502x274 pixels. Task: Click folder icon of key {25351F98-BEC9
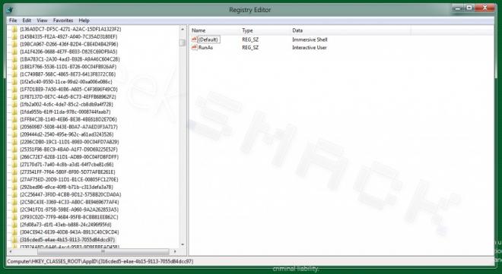14,149
